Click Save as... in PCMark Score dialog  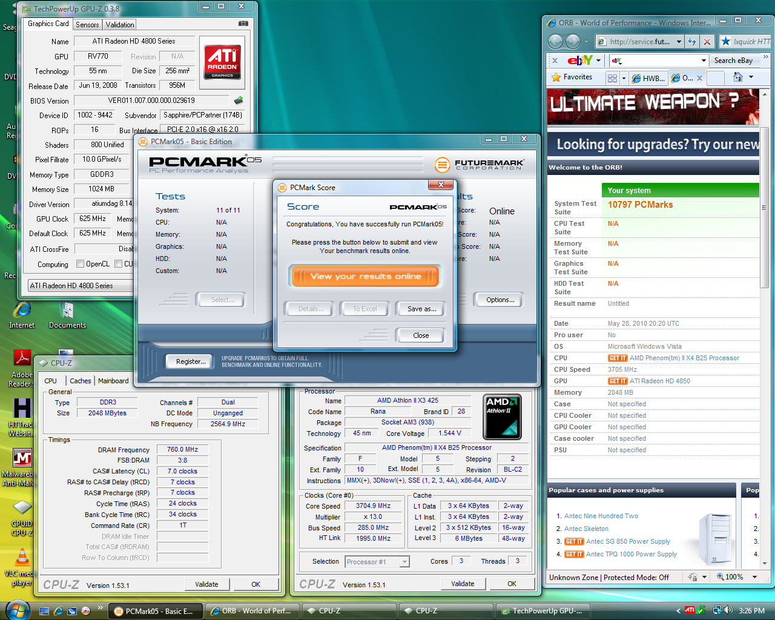coord(421,309)
